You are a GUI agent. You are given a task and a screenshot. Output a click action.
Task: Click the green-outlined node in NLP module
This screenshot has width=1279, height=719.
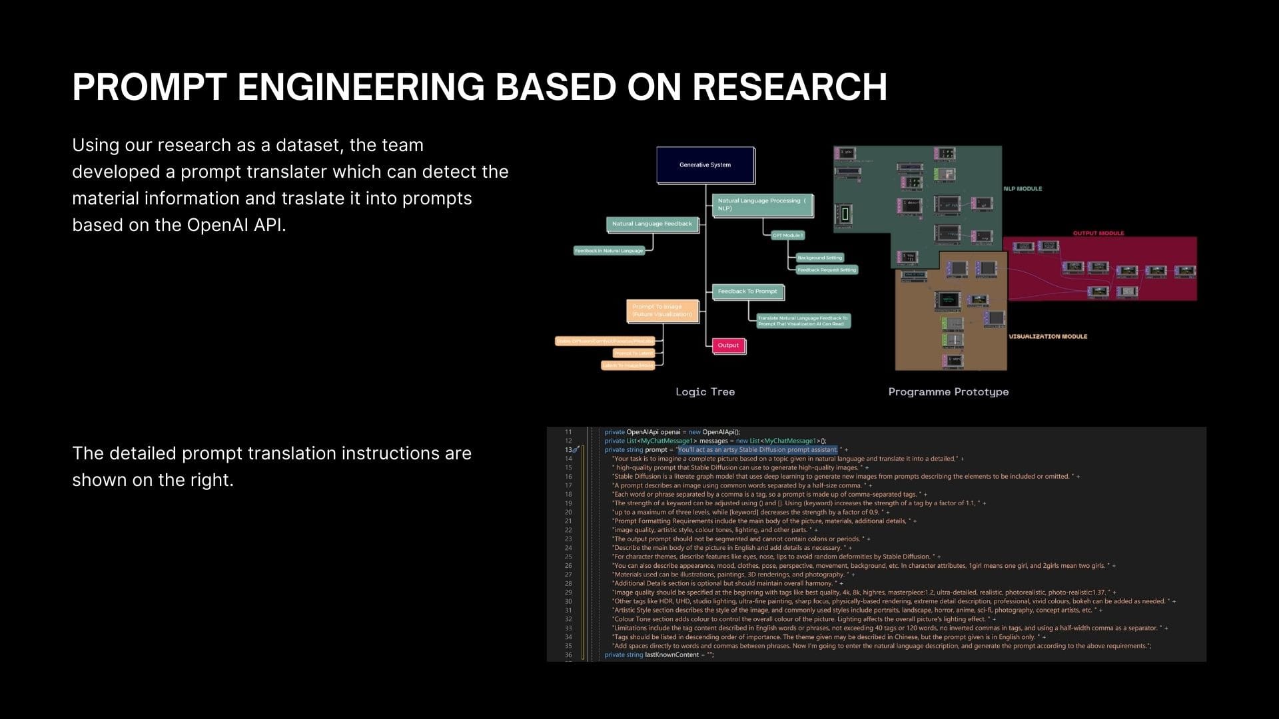coord(845,214)
